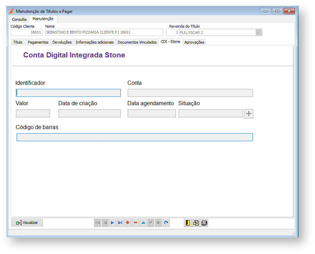Switch to the Consulta tab
This screenshot has height=254, width=315.
19,19
